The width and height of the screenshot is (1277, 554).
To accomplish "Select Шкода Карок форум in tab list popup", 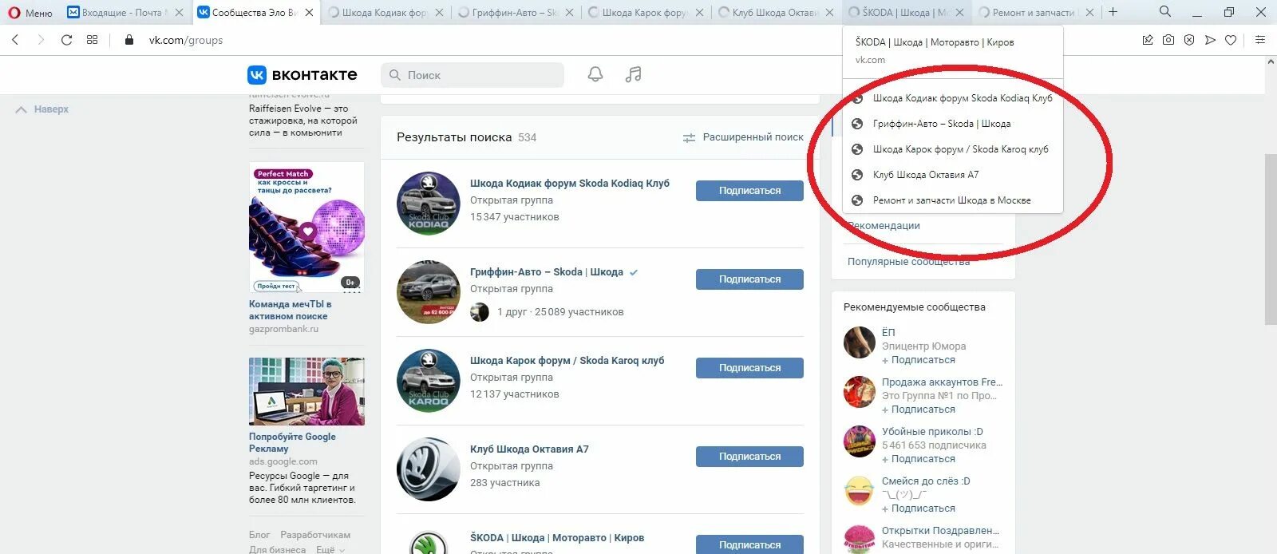I will [953, 149].
